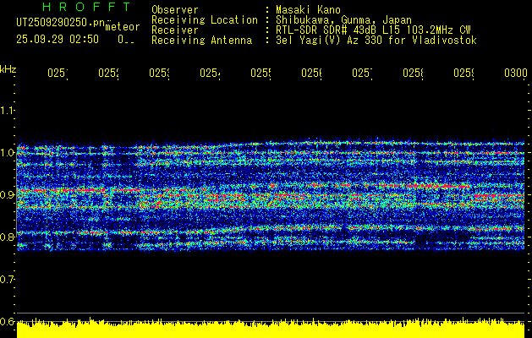The width and height of the screenshot is (532, 338).
Task: Click the 0.9 kHz frequency axis label
Action: (7, 195)
